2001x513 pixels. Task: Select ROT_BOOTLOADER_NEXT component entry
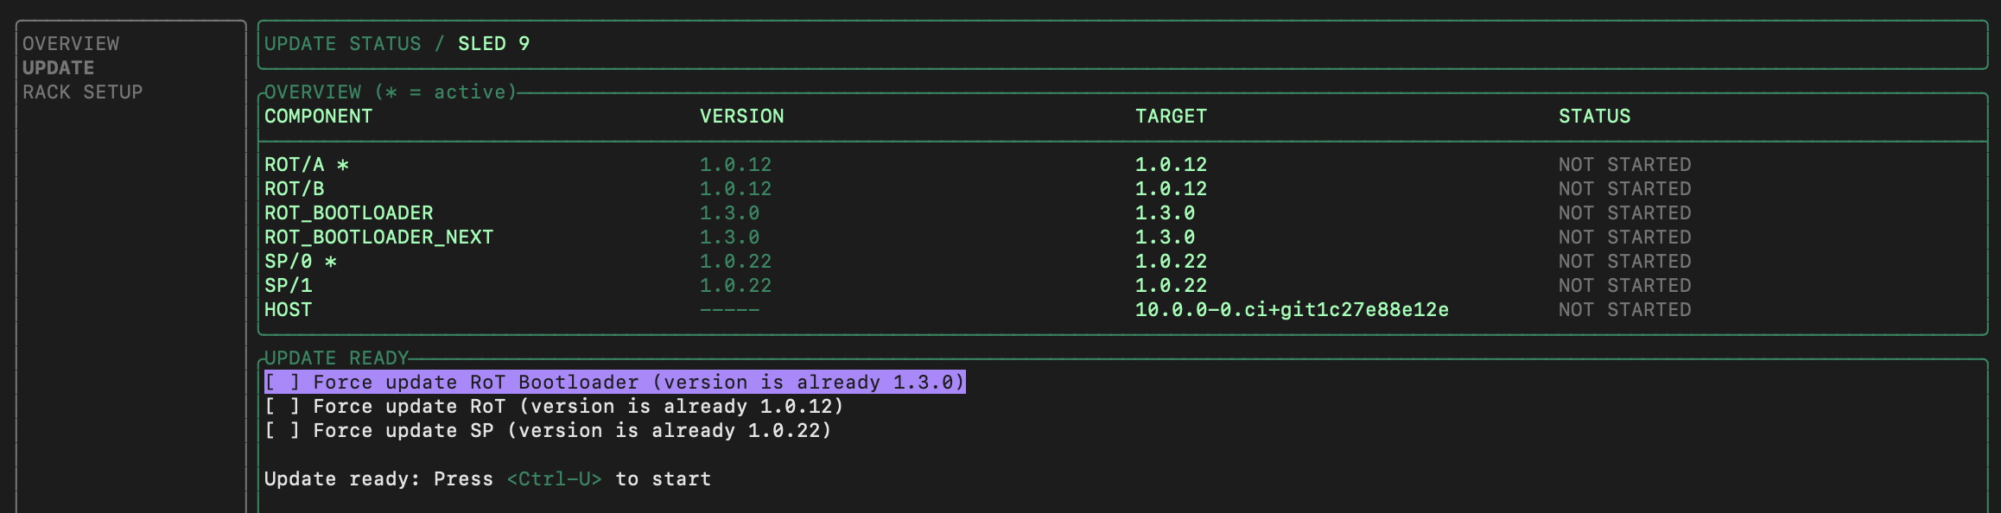378,237
